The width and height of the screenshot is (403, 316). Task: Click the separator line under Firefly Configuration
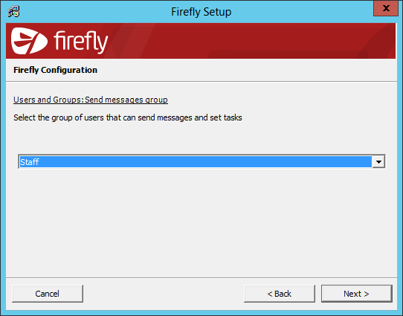pyautogui.click(x=201, y=82)
